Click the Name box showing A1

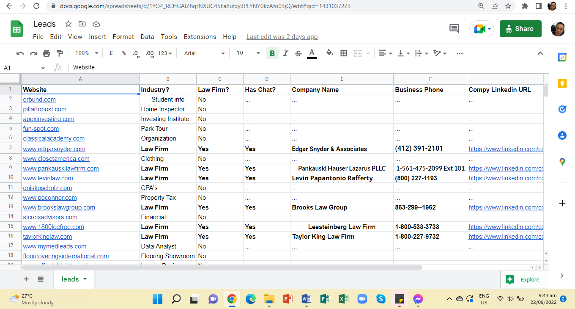pos(24,68)
